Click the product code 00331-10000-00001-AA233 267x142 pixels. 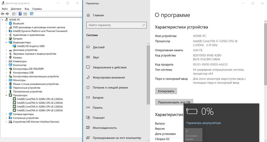point(210,64)
